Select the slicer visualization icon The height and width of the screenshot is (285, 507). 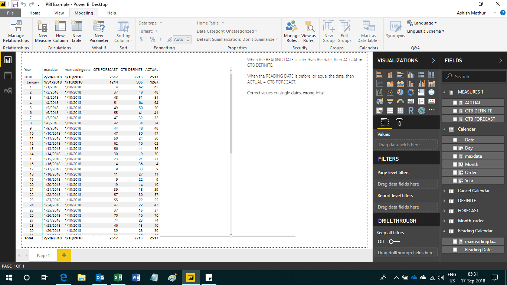[380, 110]
